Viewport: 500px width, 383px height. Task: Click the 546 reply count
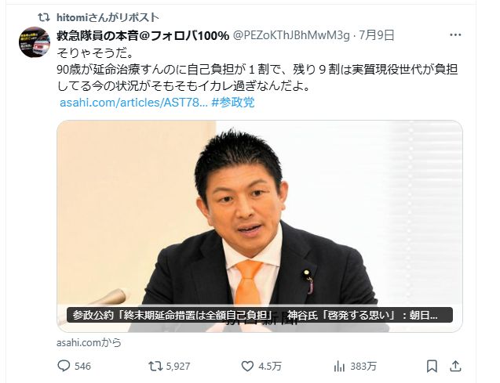coord(82,366)
